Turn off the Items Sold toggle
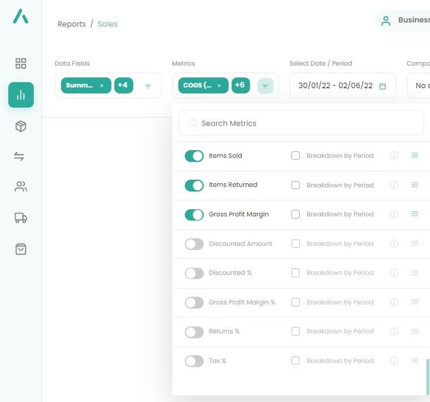Viewport: 430px width, 402px height. pos(194,156)
